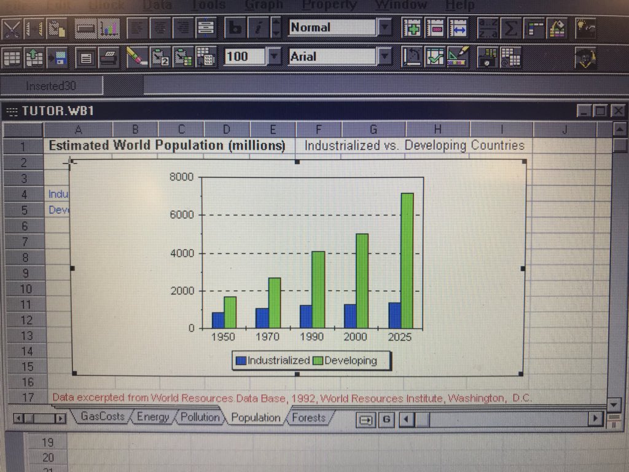This screenshot has width=629, height=472.
Task: Click the Estimated World Population title cell
Action: (x=167, y=145)
